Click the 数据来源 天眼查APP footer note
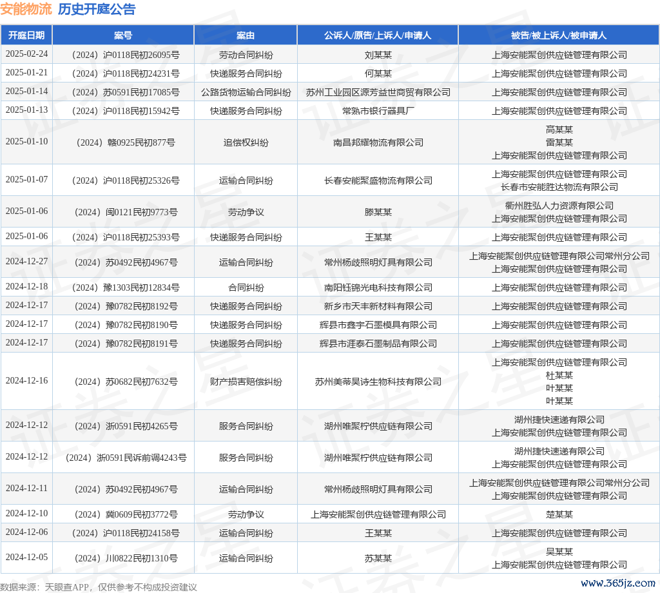This screenshot has height=593, width=660. (x=99, y=587)
